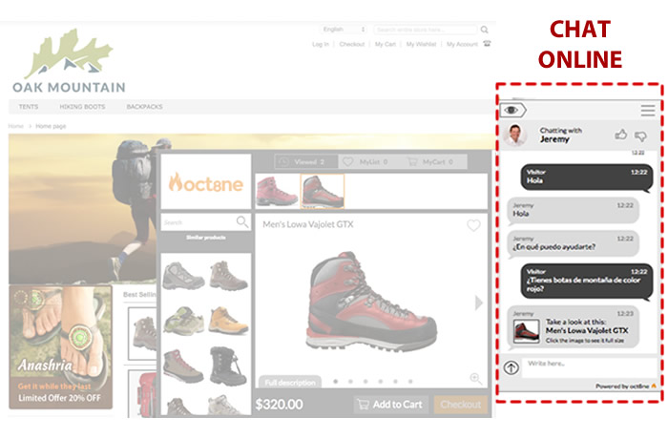Click the Oak Mountain logo
The height and width of the screenshot is (439, 668).
pos(69,60)
